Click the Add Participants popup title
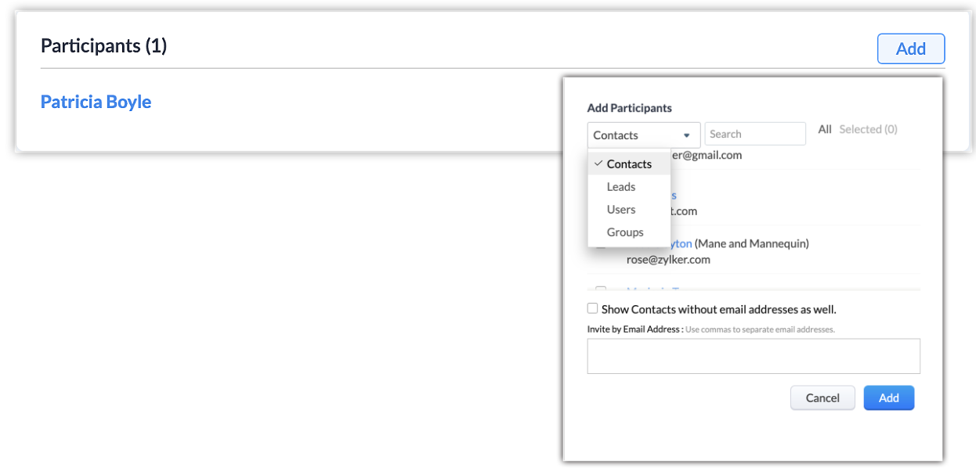 pyautogui.click(x=629, y=108)
